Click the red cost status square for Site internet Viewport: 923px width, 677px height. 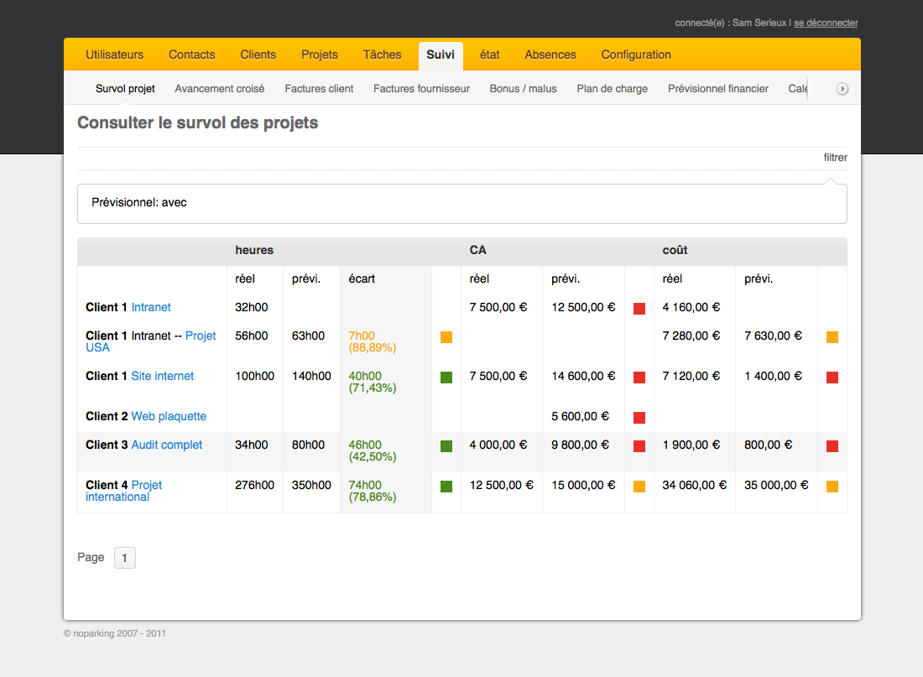pyautogui.click(x=832, y=378)
